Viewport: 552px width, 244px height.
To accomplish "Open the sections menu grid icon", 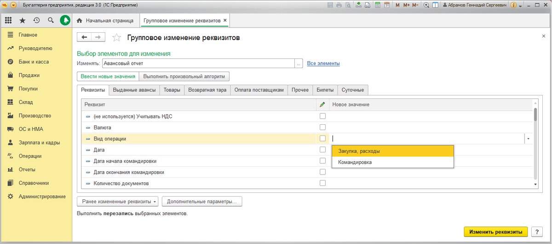I will [x=8, y=21].
